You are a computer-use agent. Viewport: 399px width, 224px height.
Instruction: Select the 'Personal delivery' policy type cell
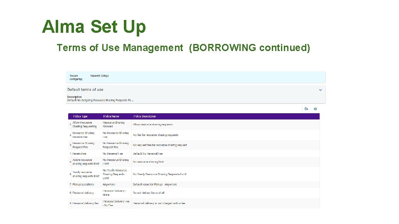83,193
